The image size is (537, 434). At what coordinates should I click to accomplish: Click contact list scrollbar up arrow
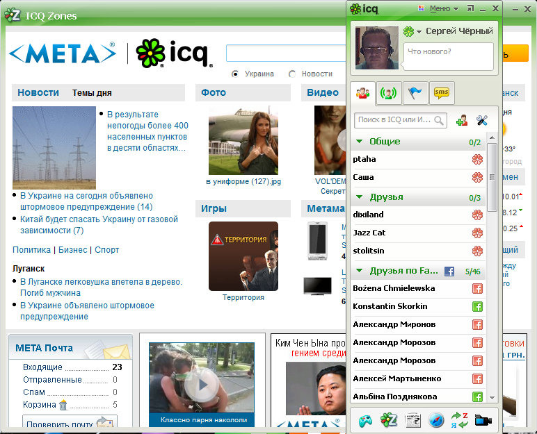(x=492, y=137)
